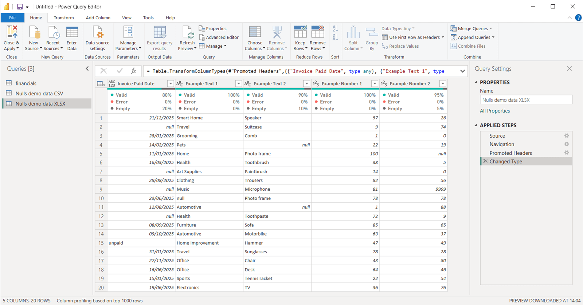
Task: Open Example Text 2 column filter dropdown
Action: coord(306,84)
